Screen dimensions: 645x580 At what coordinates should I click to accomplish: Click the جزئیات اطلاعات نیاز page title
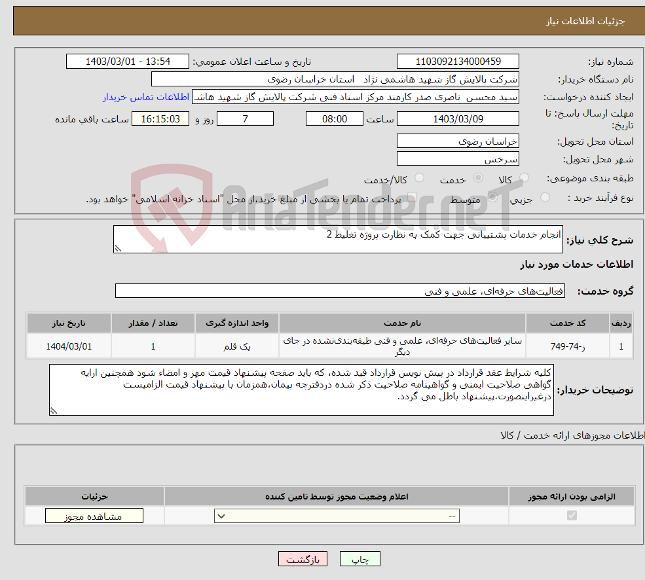point(585,21)
